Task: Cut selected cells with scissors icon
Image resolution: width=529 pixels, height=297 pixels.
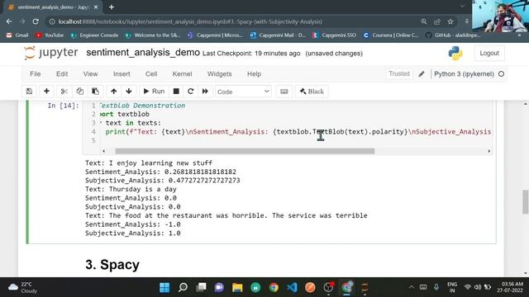Action: click(x=64, y=92)
